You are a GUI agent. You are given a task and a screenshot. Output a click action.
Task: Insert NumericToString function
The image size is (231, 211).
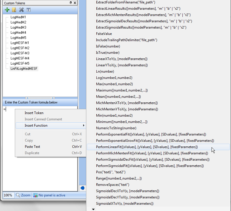(116, 128)
